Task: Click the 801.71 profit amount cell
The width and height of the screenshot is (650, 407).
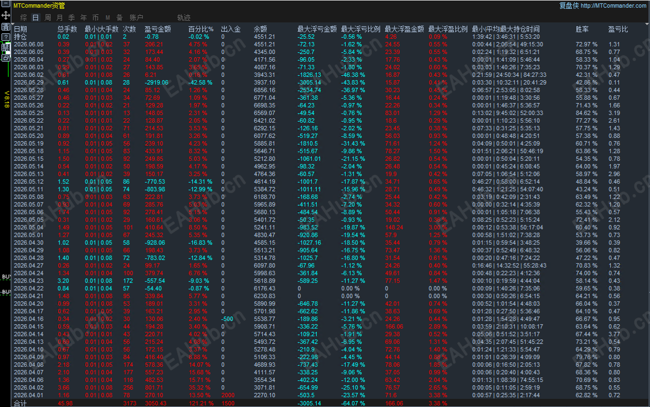Action: tap(154, 387)
